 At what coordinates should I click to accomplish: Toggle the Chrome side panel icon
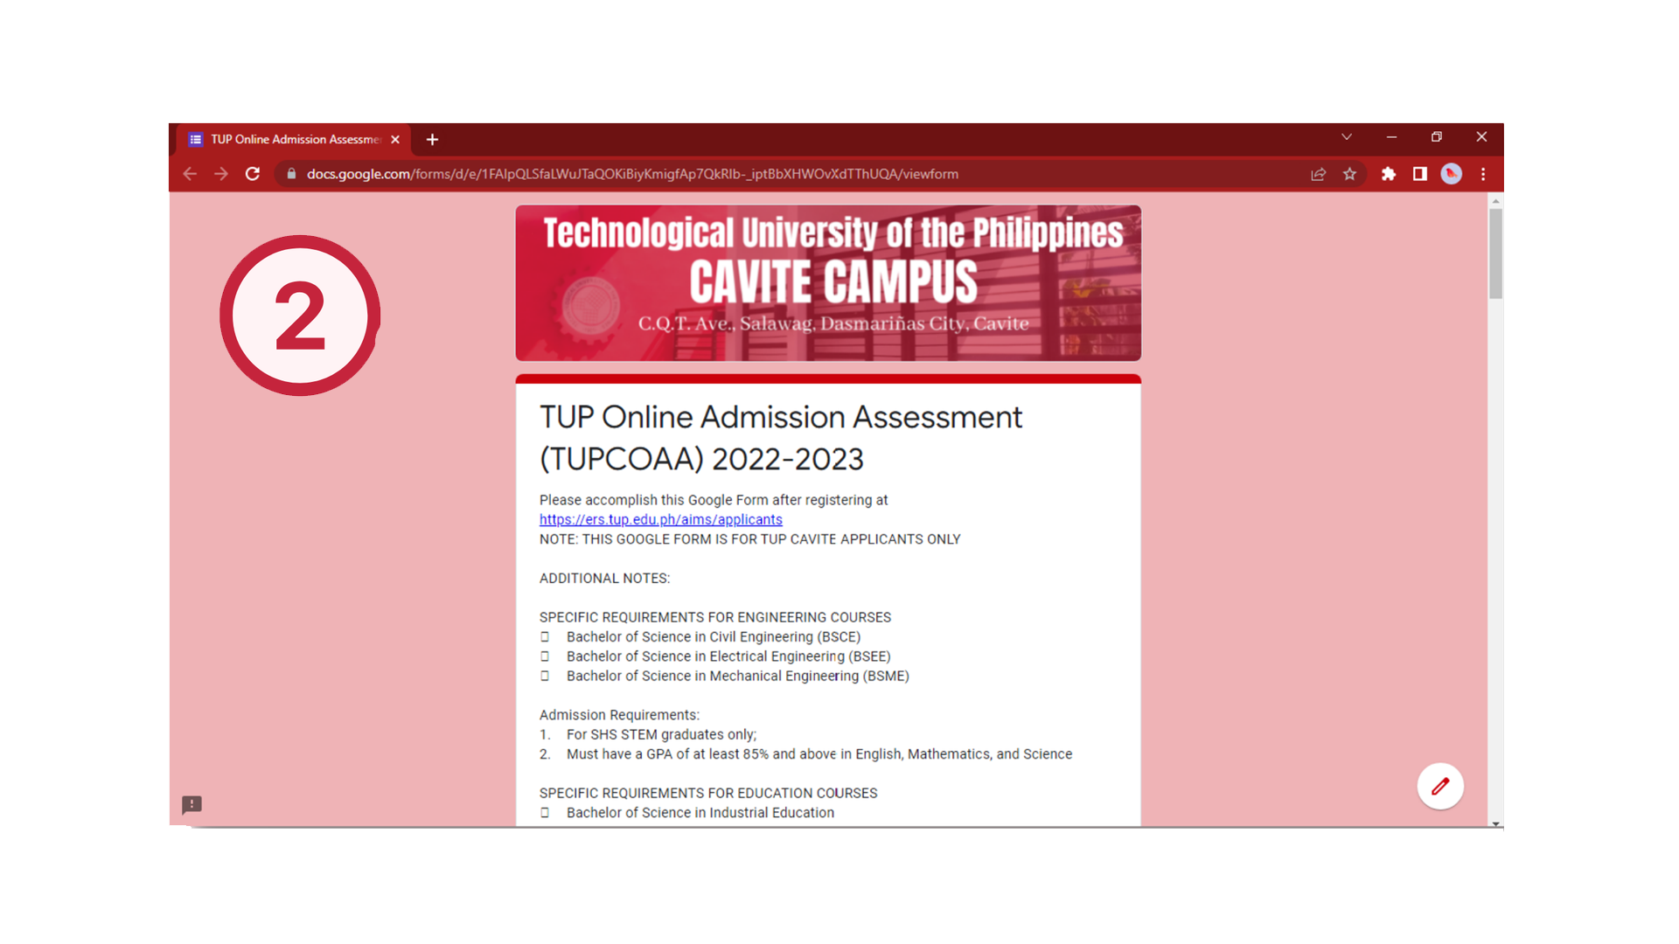pos(1420,174)
